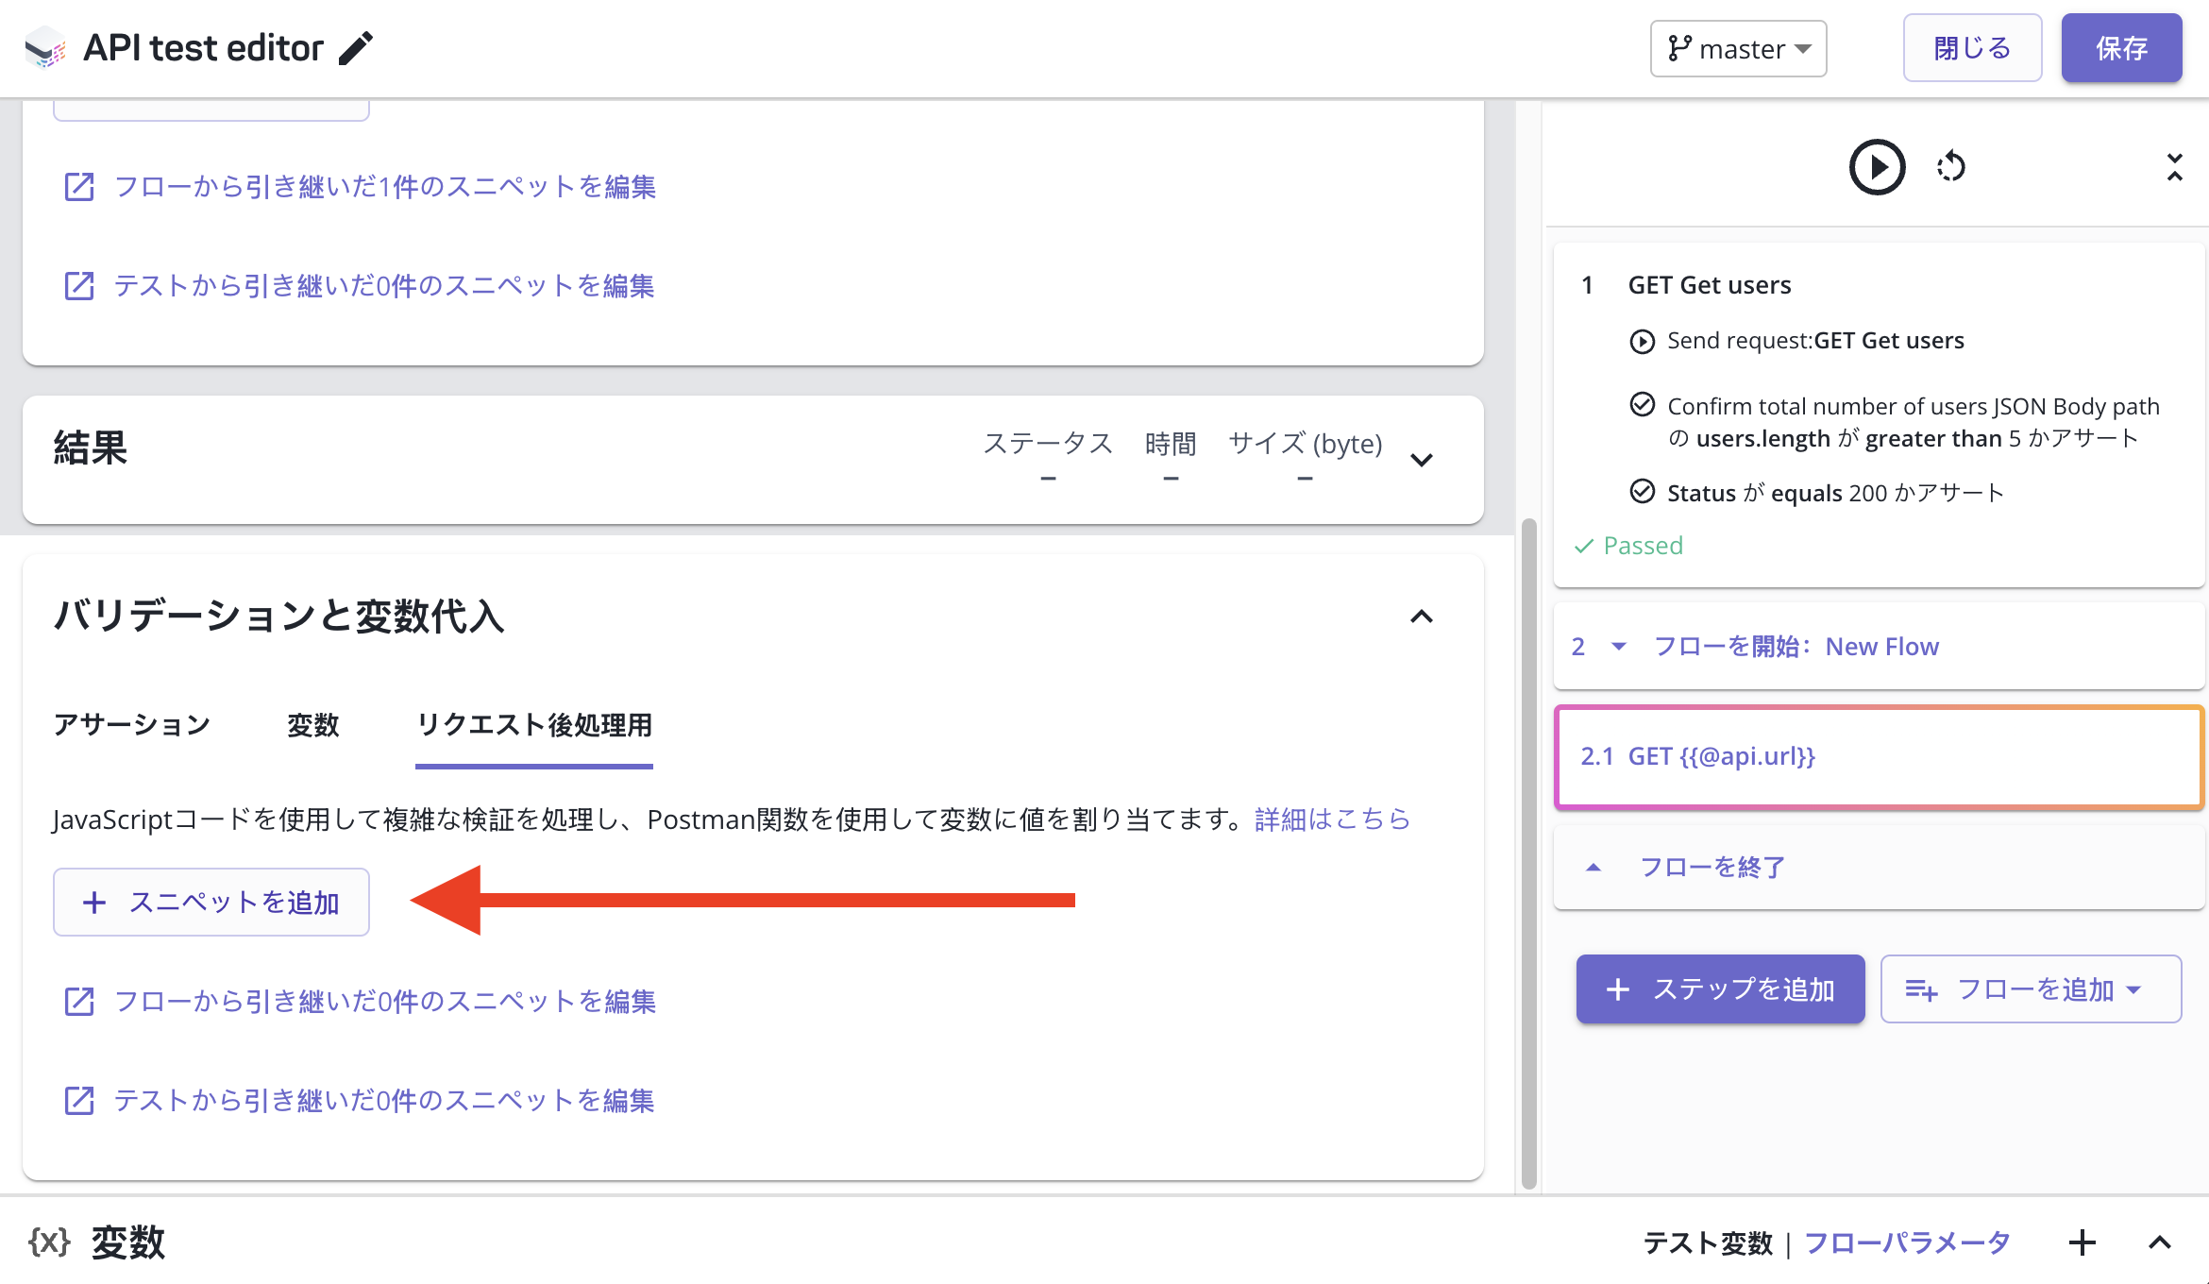
Task: Select テスト変数 in the variables bar
Action: tap(1708, 1242)
